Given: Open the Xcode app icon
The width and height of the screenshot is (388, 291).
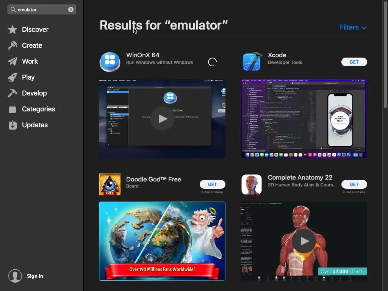Looking at the screenshot, I should pos(252,62).
